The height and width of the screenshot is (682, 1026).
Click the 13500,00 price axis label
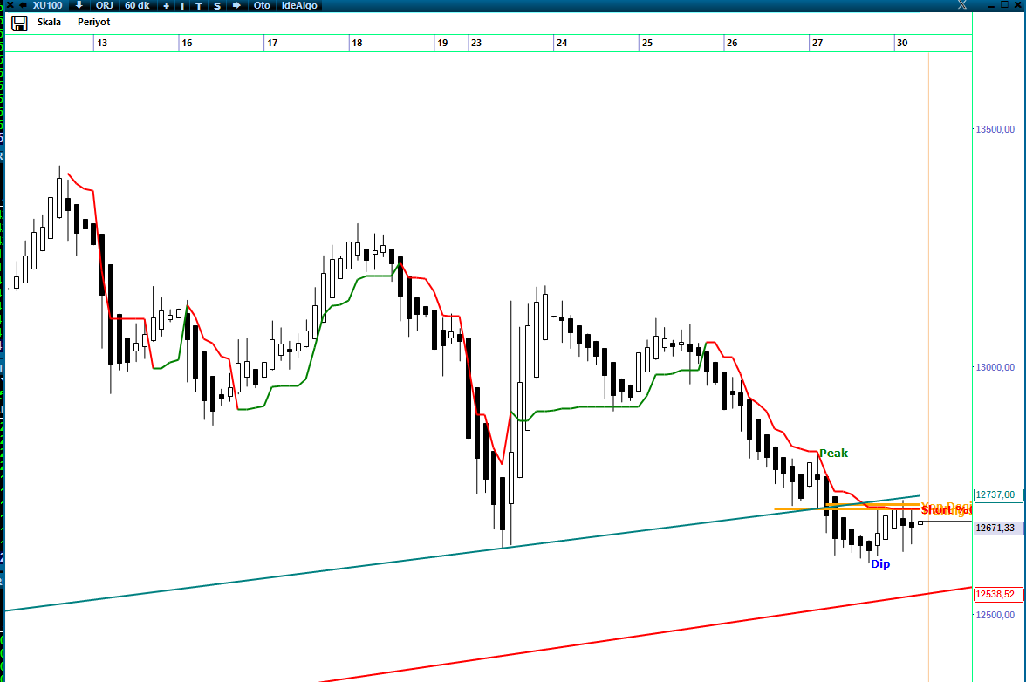point(995,129)
